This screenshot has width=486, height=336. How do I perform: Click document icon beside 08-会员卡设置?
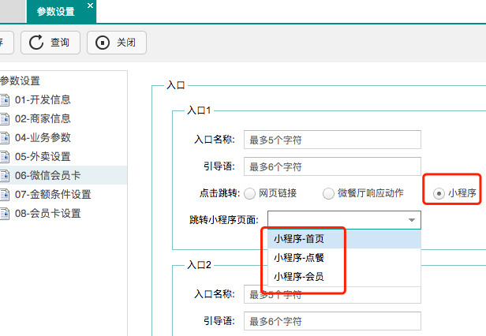click(x=4, y=213)
